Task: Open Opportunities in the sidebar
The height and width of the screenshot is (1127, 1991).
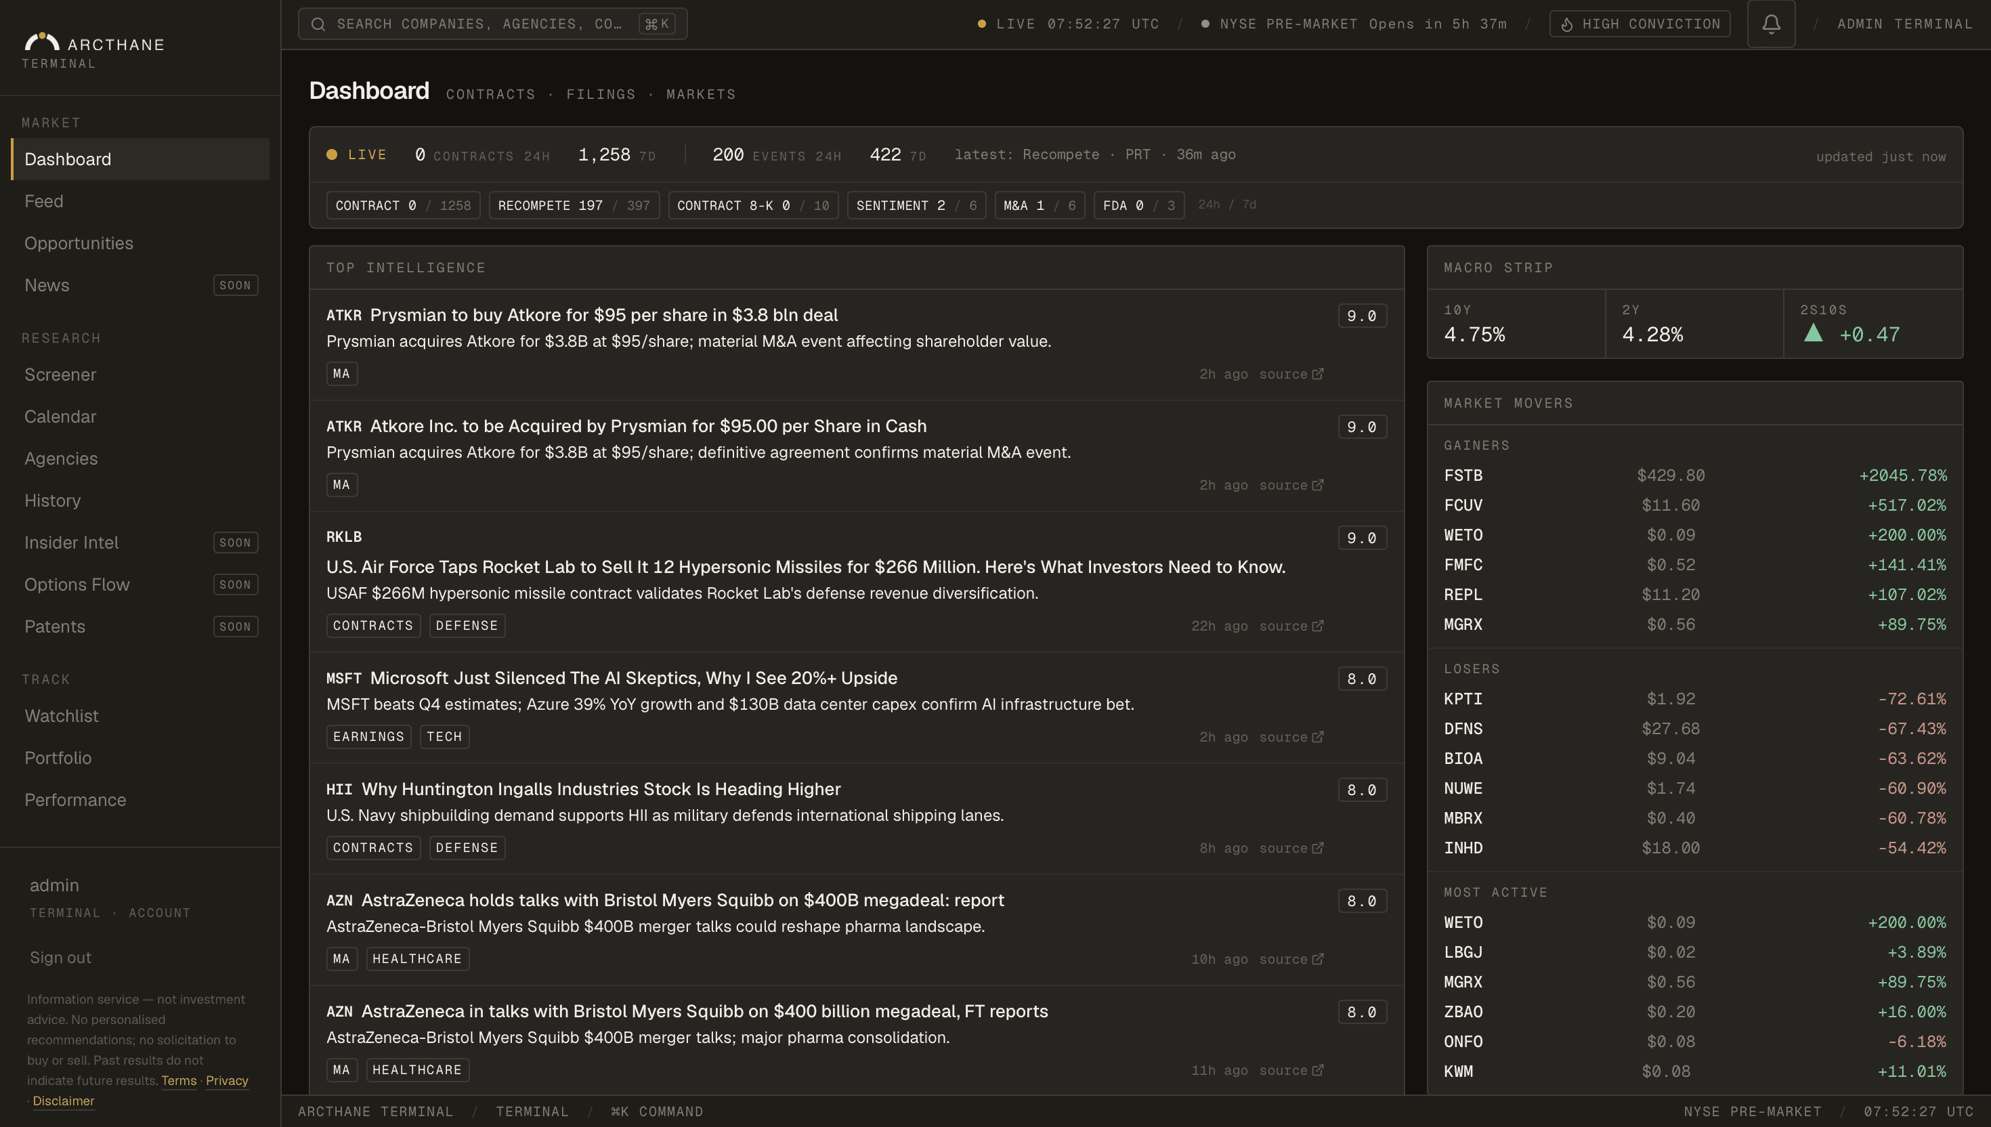Action: point(140,243)
